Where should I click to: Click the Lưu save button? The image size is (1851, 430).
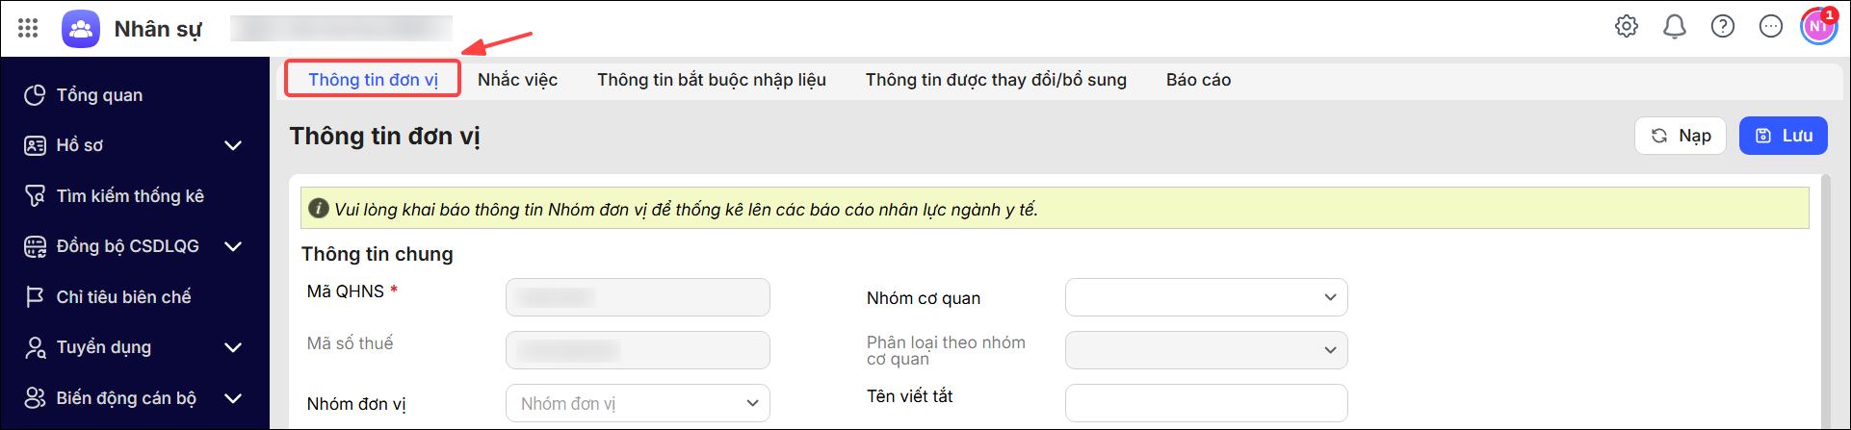click(1783, 136)
